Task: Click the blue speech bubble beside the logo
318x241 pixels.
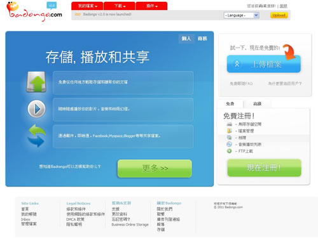Action: [52, 5]
